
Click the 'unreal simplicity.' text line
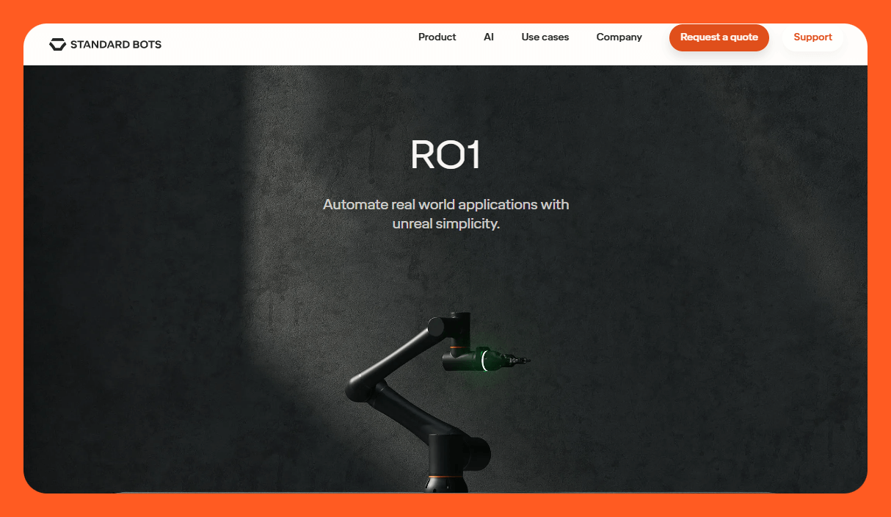tap(445, 223)
